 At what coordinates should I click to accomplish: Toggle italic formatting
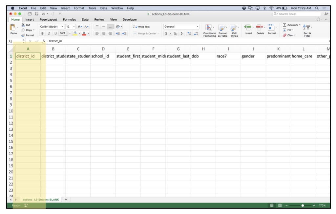tap(49, 33)
